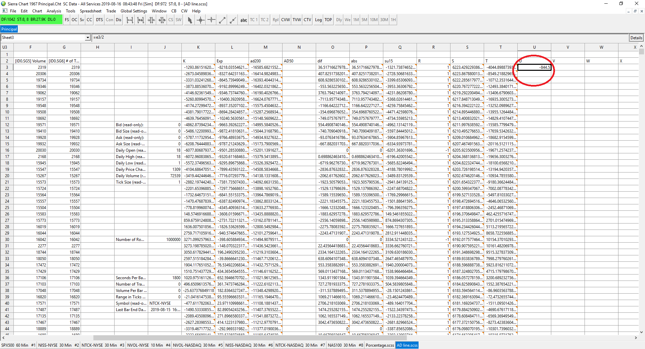Open the CW menu
Screen dimensions: 645x349
pos(184,11)
